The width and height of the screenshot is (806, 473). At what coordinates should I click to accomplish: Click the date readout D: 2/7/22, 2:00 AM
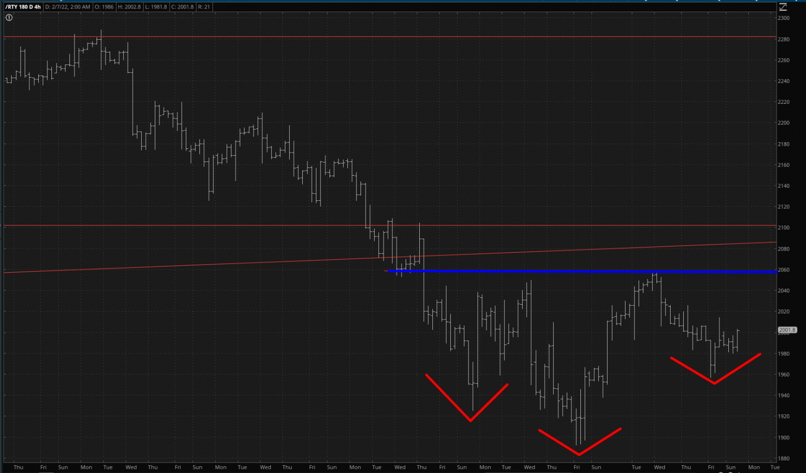[x=68, y=7]
